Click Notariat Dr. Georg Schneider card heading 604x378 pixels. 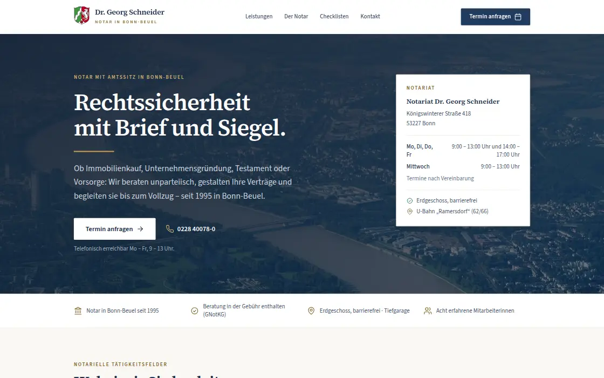click(x=453, y=102)
